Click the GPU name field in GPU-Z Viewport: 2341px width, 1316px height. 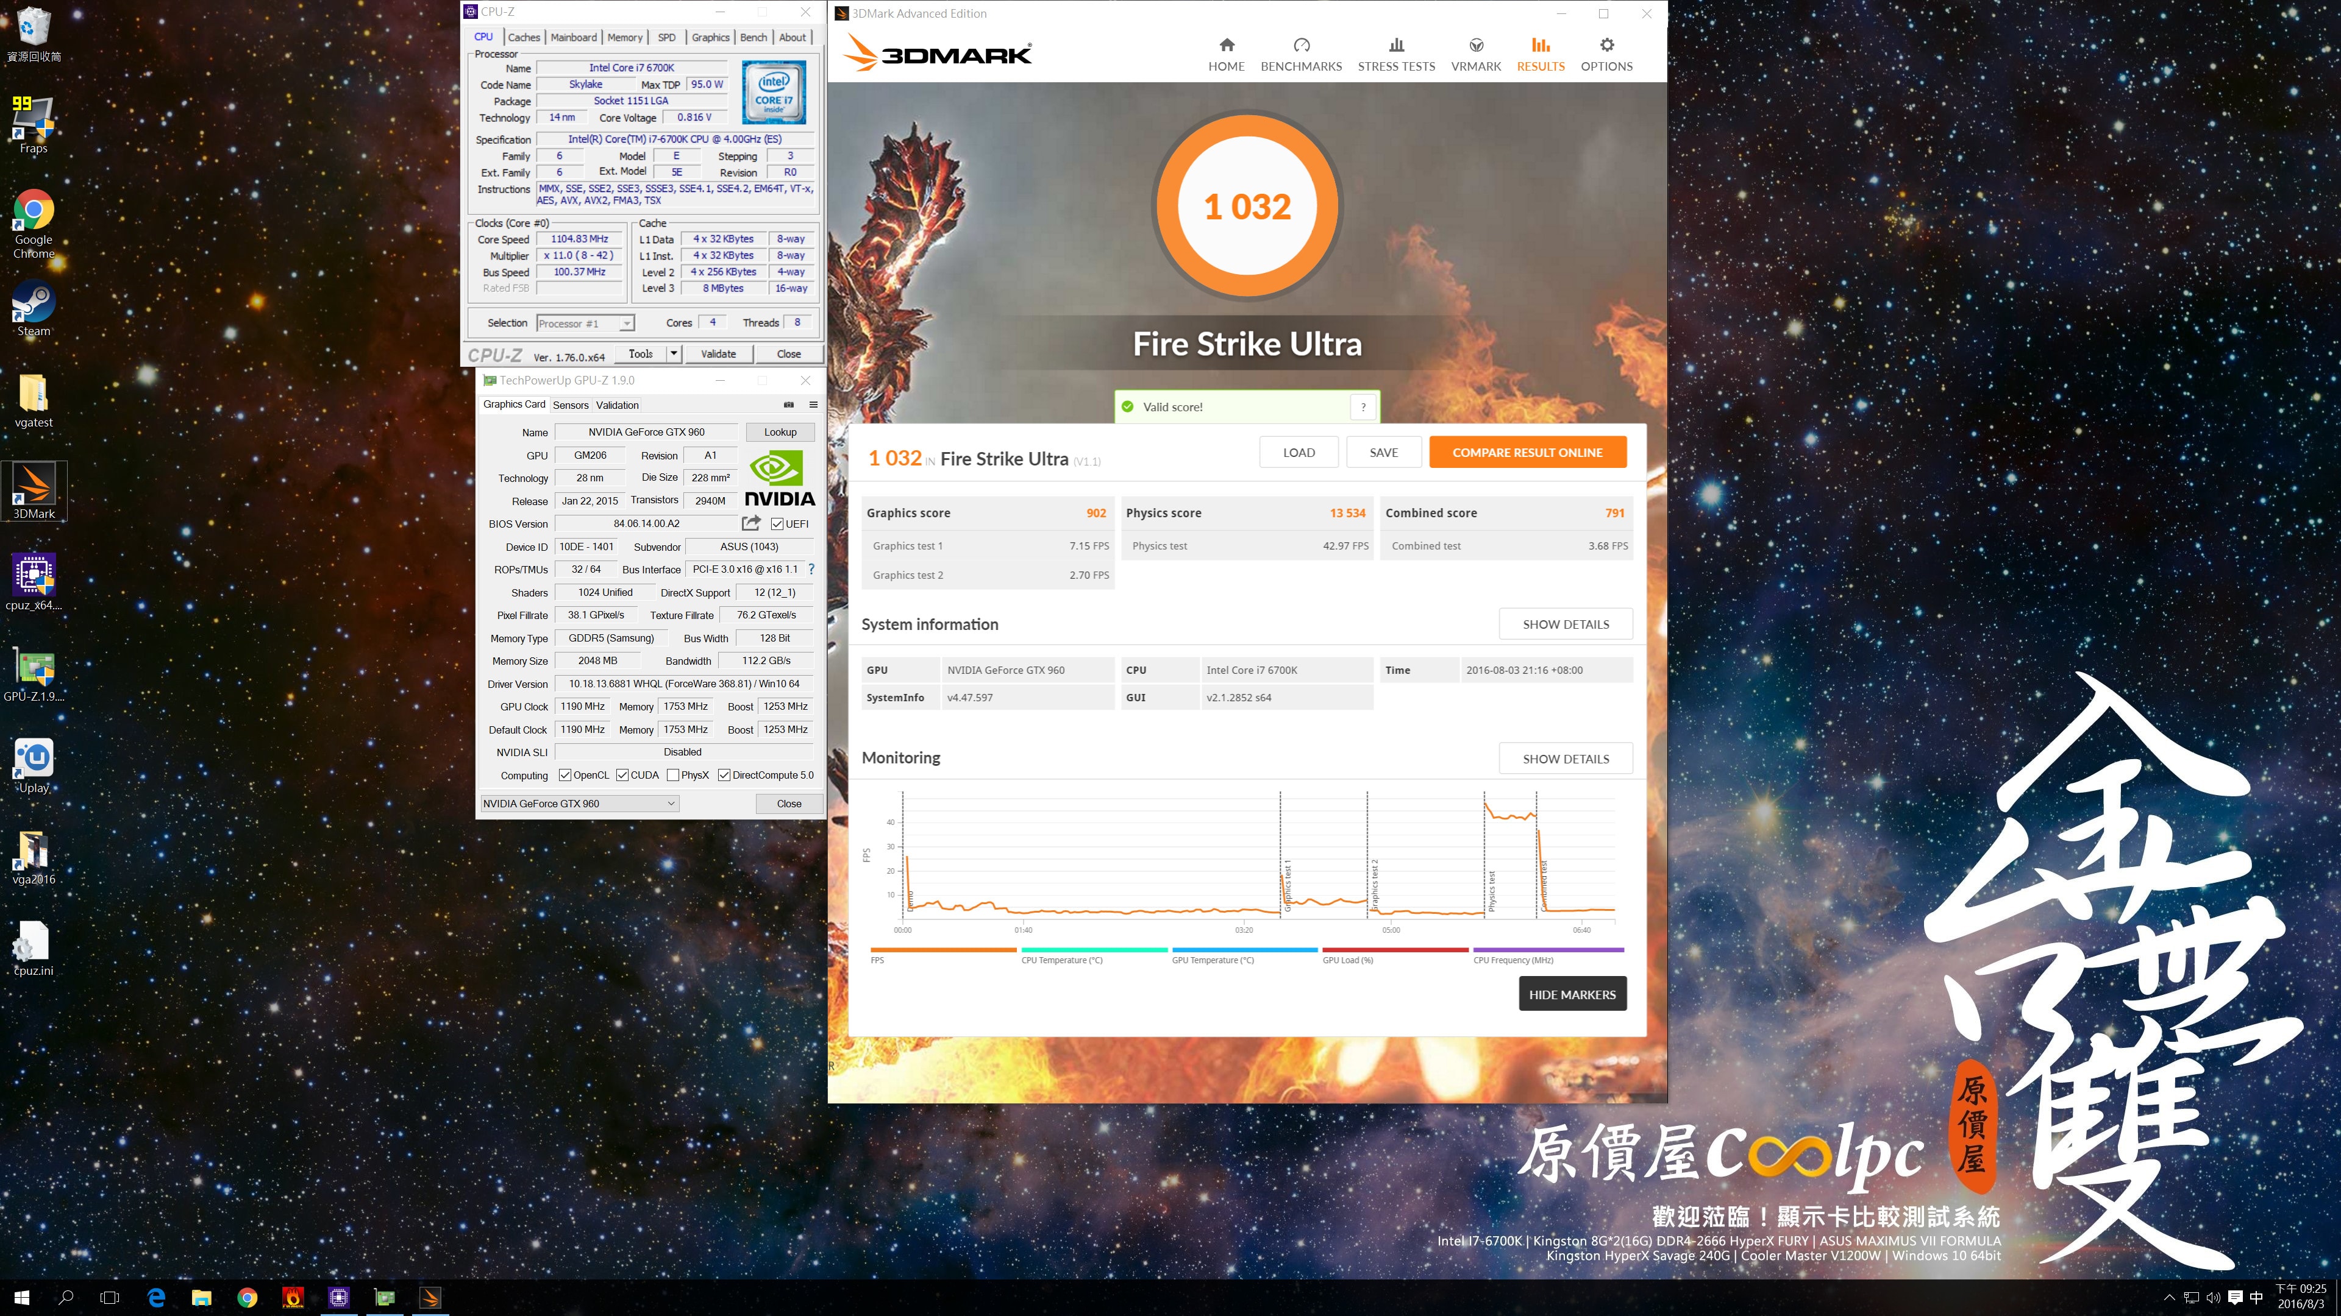point(646,433)
